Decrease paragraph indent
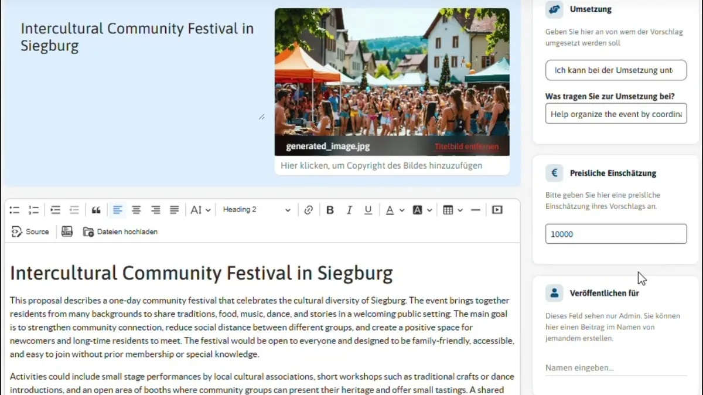Image resolution: width=703 pixels, height=395 pixels. point(74,210)
